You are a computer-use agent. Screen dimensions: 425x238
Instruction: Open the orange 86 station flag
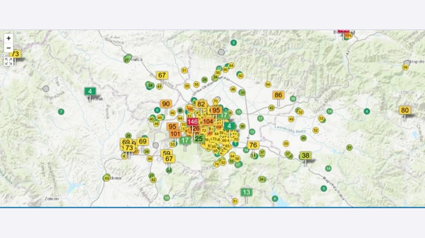(x=278, y=95)
